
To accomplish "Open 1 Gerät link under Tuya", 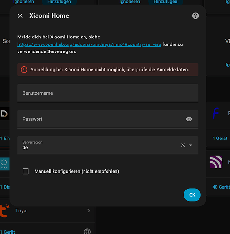I will [8, 232].
